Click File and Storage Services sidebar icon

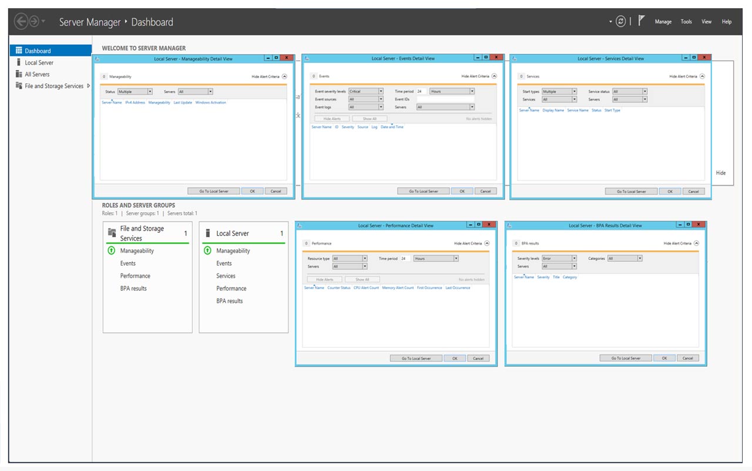tap(19, 86)
